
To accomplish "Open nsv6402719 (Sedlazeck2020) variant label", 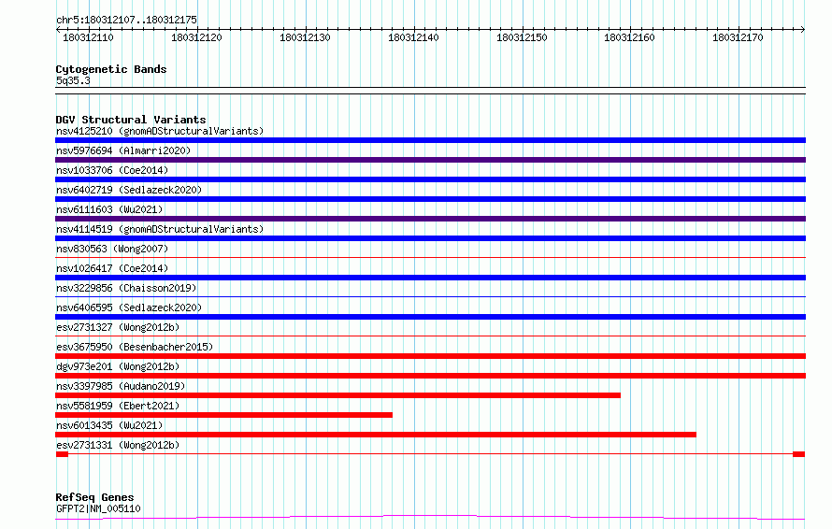I will pyautogui.click(x=129, y=190).
